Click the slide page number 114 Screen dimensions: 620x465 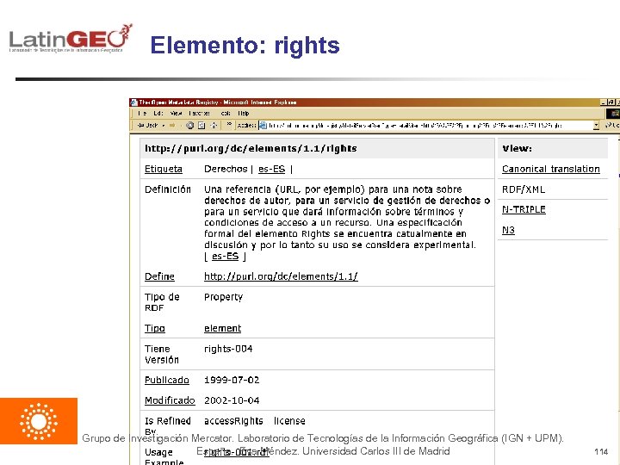[x=601, y=451]
